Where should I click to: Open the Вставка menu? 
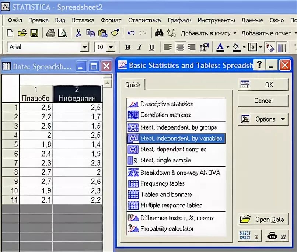[83, 20]
